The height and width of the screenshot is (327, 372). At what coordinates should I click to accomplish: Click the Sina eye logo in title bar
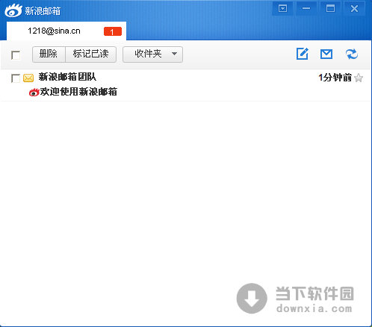(x=13, y=10)
